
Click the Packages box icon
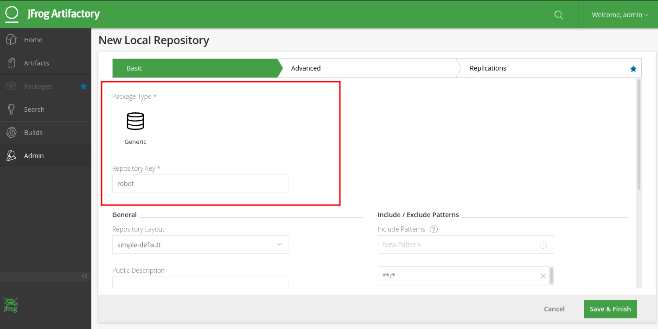[12, 86]
